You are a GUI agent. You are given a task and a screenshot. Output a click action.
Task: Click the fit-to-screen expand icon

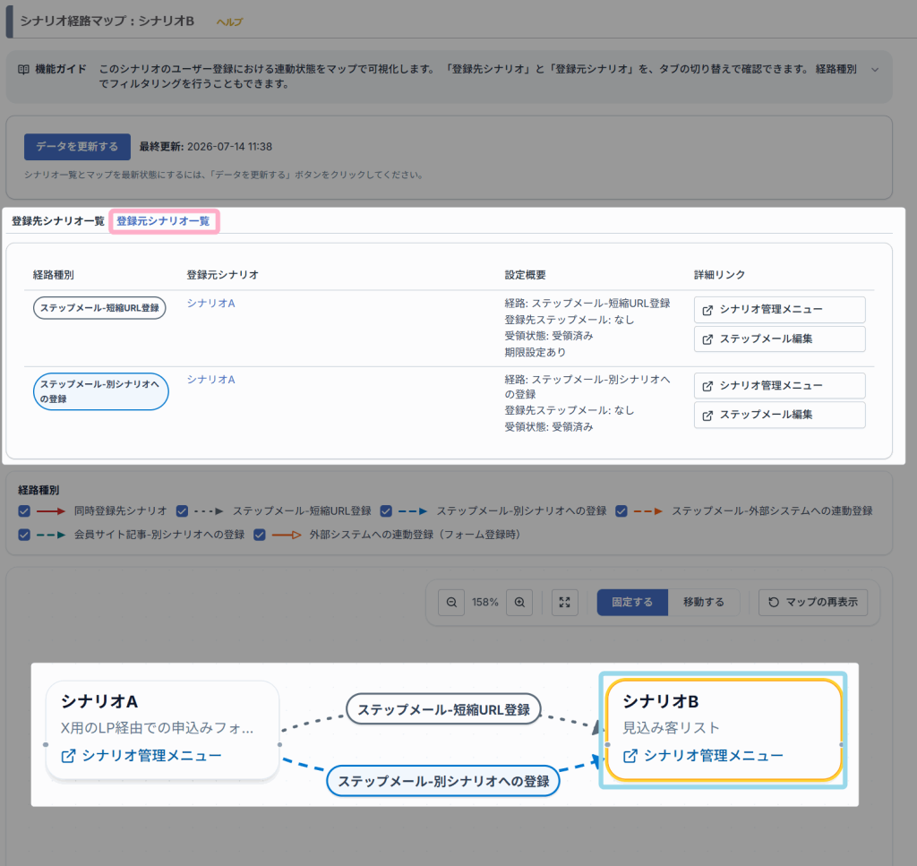point(564,603)
